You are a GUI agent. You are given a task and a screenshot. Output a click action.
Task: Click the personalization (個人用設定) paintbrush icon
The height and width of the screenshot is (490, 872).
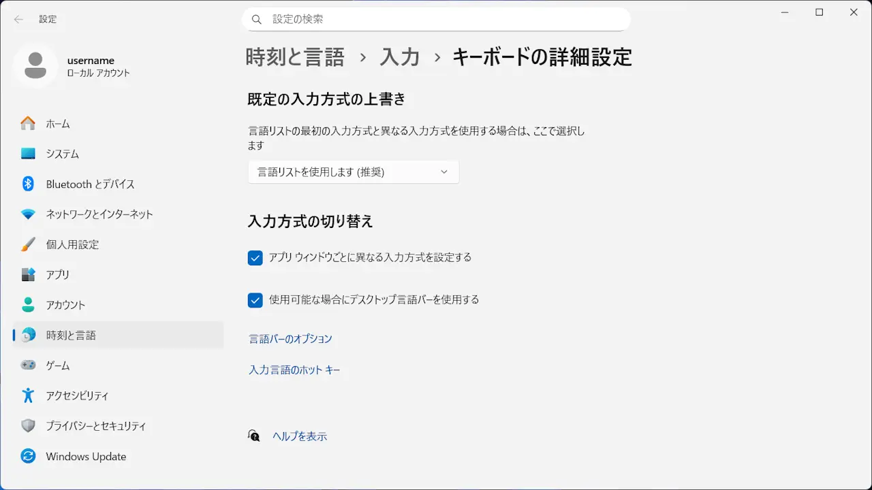(28, 244)
